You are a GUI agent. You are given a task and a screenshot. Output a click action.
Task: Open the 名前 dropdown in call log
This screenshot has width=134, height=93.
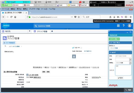(x=130, y=59)
